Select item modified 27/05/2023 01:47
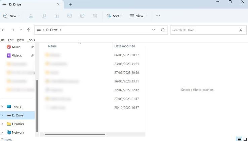The image size is (248, 141). 92,99
